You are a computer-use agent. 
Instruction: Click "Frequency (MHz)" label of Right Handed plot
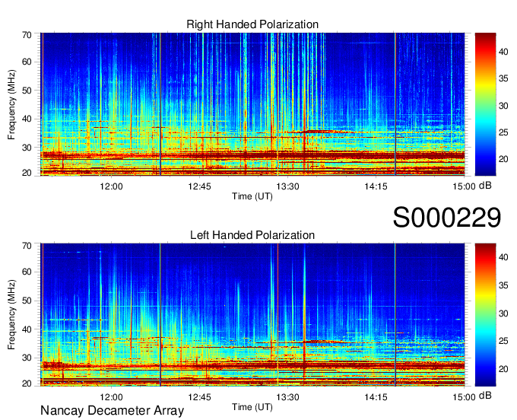point(11,104)
